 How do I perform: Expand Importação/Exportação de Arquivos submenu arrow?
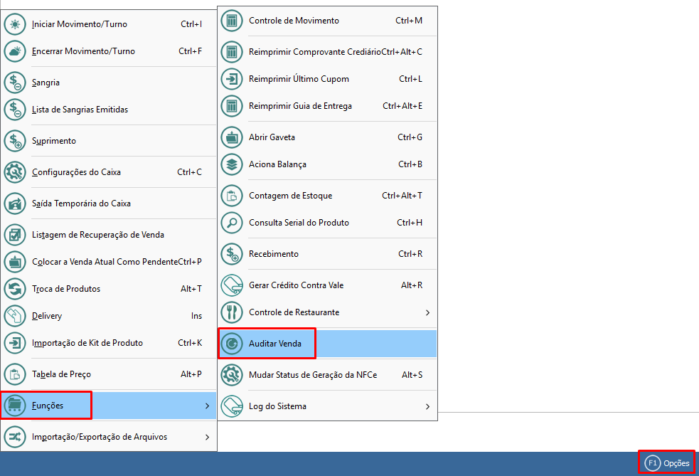tap(207, 437)
